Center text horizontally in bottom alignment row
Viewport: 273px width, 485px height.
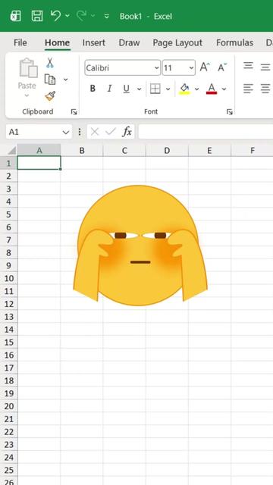point(265,89)
